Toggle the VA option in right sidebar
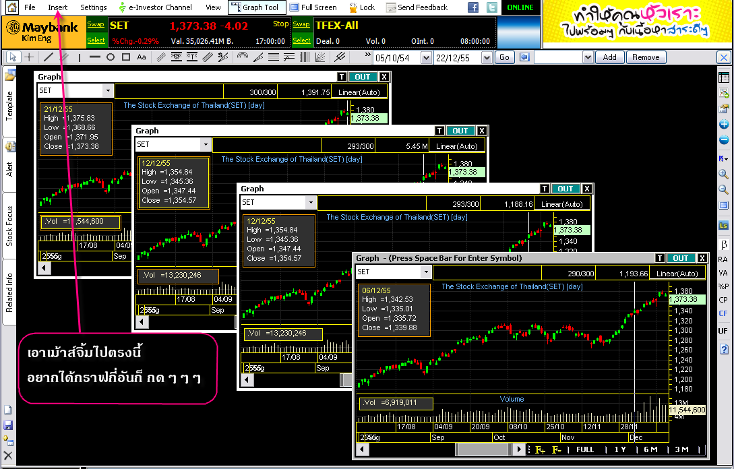The width and height of the screenshot is (734, 469). click(723, 273)
